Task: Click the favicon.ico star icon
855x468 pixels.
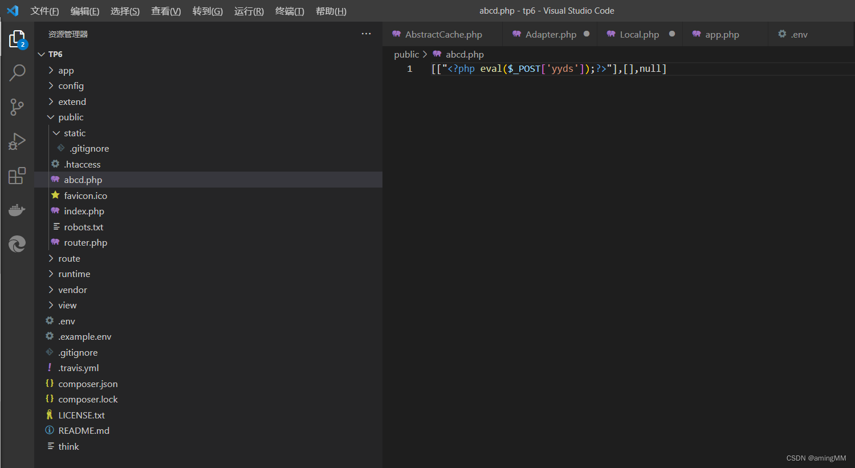Action: tap(55, 195)
